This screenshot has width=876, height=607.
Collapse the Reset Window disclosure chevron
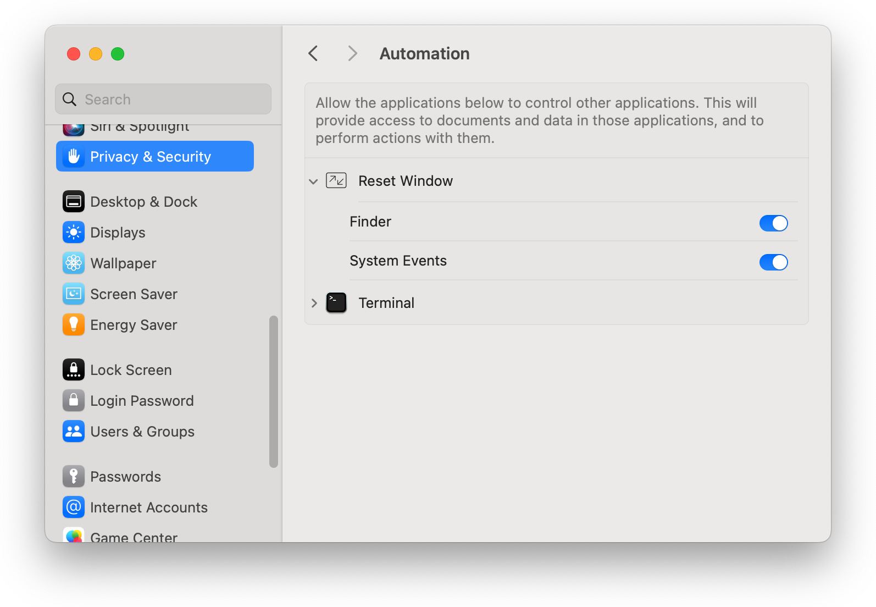(313, 181)
